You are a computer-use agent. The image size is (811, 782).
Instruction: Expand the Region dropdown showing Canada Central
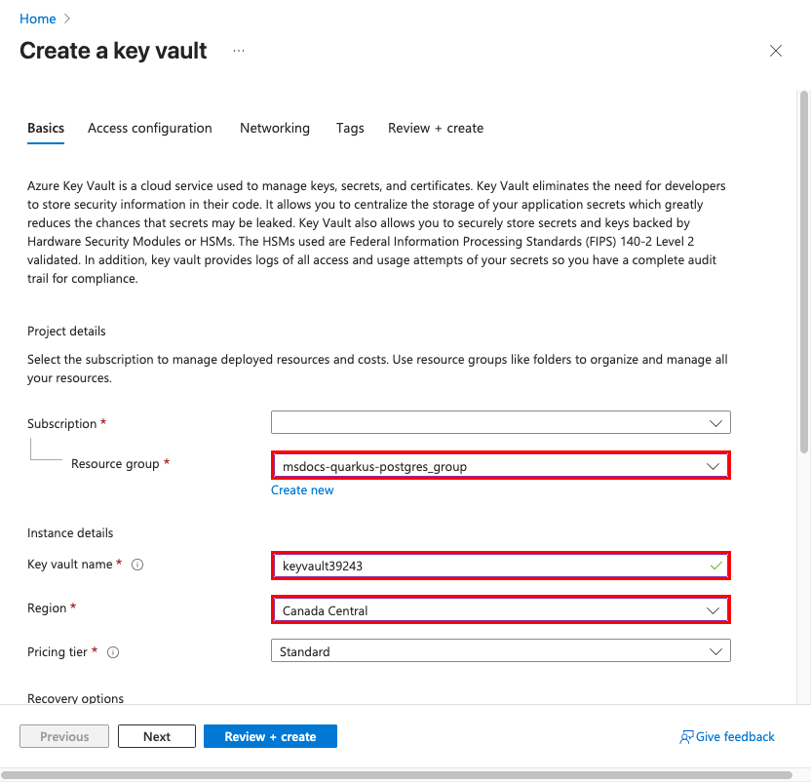[x=501, y=610]
